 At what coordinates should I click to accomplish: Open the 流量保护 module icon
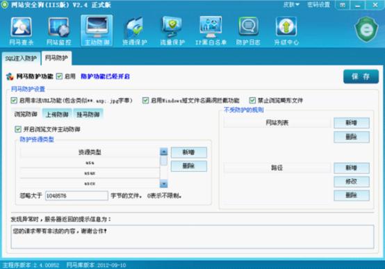click(x=172, y=31)
